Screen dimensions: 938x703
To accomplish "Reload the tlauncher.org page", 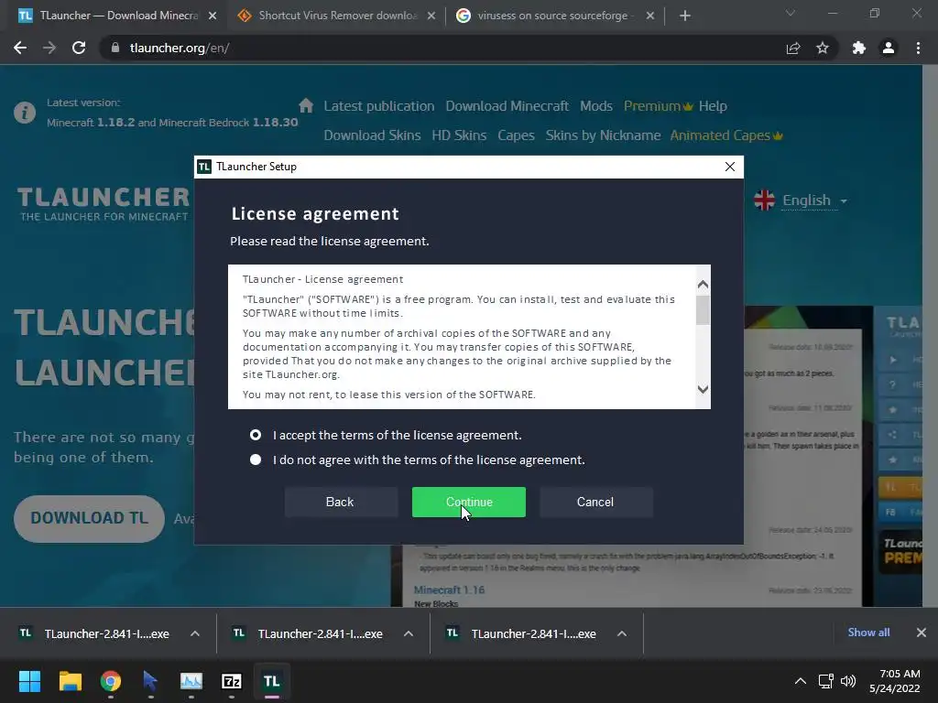I will [79, 48].
